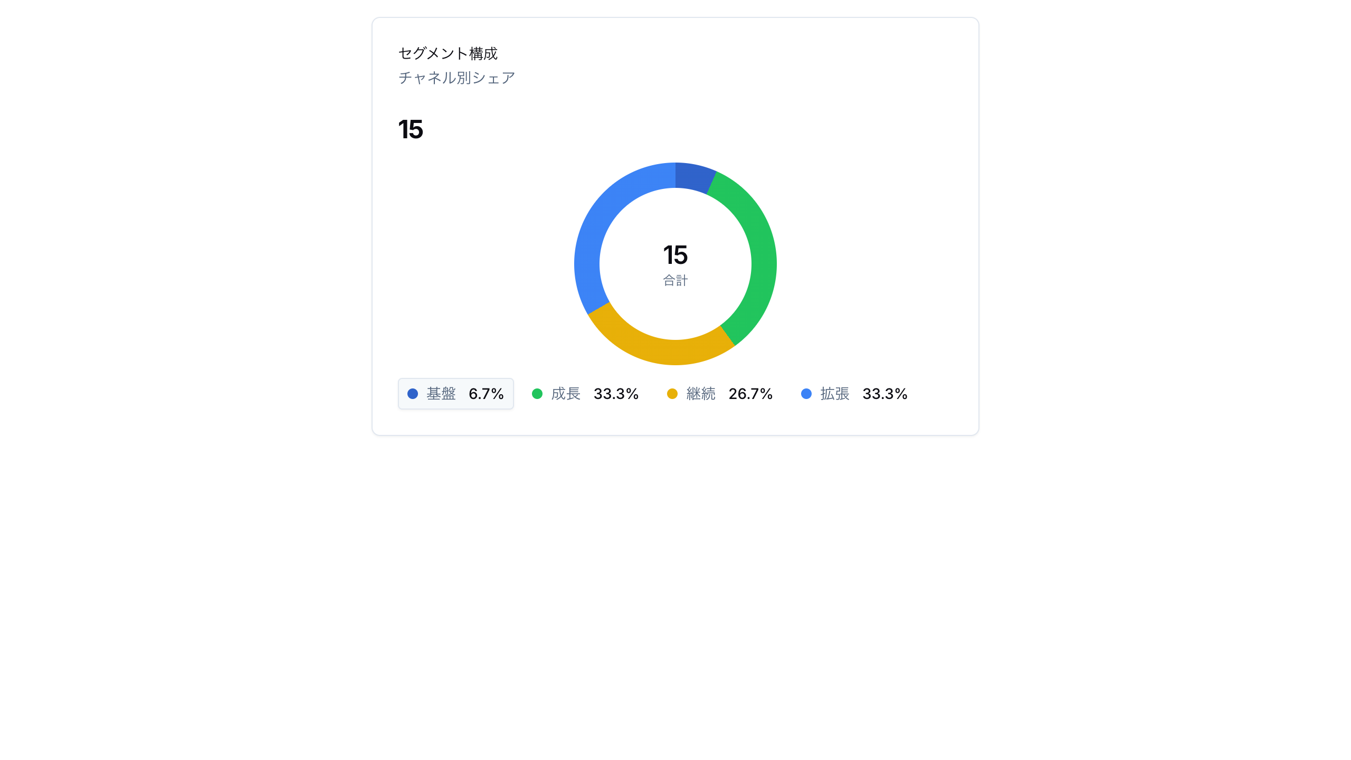The height and width of the screenshot is (760, 1351).
Task: Toggle the 基盤 legend label
Action: click(441, 394)
